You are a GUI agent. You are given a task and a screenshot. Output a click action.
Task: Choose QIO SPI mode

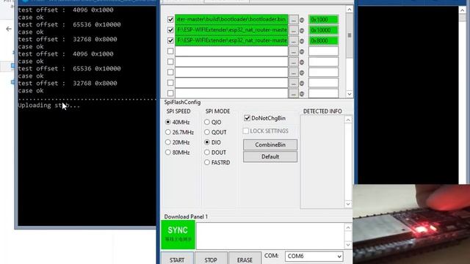[x=207, y=122]
